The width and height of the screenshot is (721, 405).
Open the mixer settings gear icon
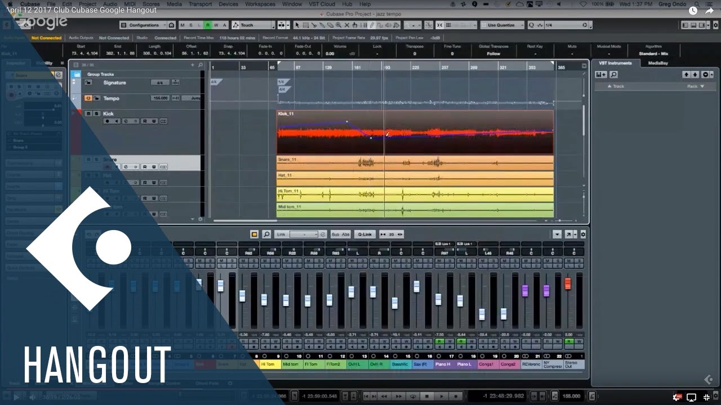pyautogui.click(x=583, y=235)
